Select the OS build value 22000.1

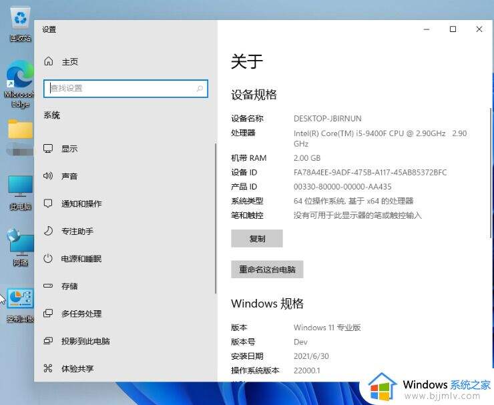click(307, 370)
